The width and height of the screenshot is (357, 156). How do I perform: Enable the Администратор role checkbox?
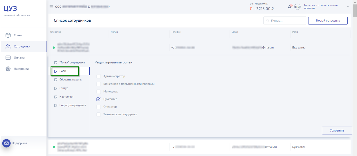pos(99,76)
